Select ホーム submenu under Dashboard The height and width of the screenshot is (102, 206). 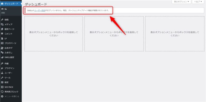point(4,9)
